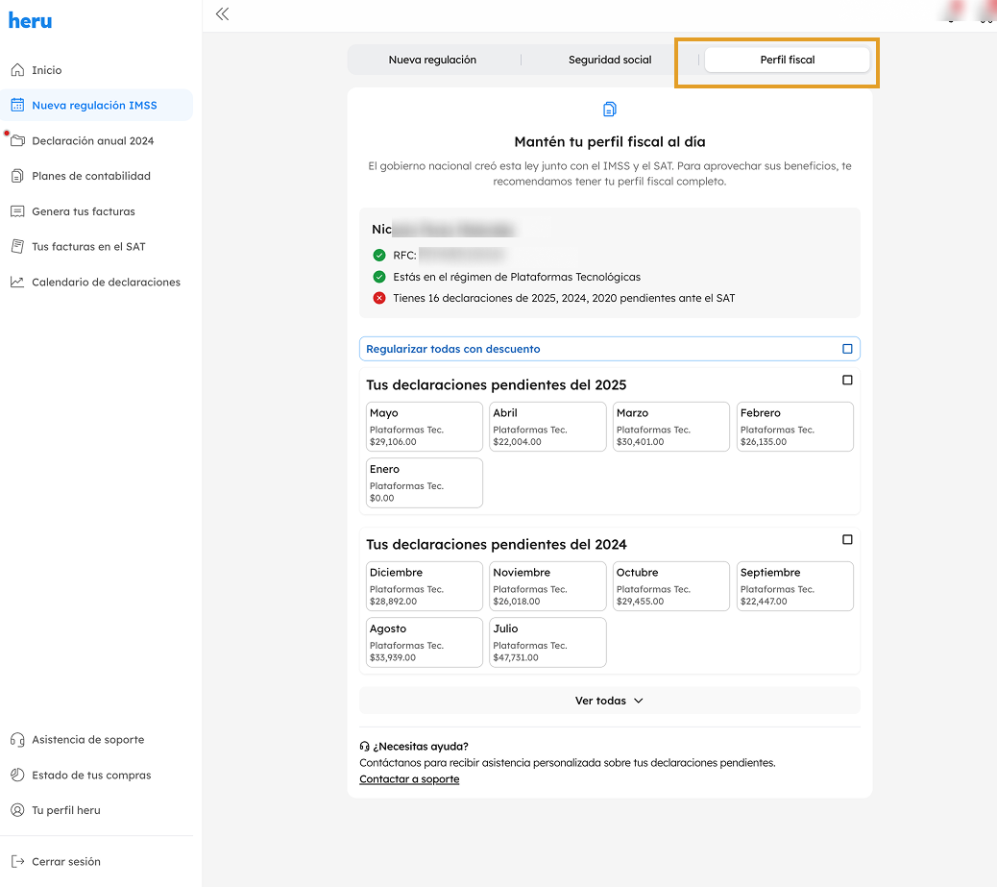Viewport: 997px width, 887px height.
Task: Click the Contactar a soporte link
Action: pyautogui.click(x=409, y=778)
